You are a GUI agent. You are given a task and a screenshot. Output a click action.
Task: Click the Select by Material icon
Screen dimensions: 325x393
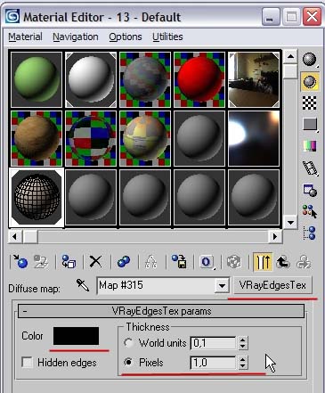(x=310, y=211)
